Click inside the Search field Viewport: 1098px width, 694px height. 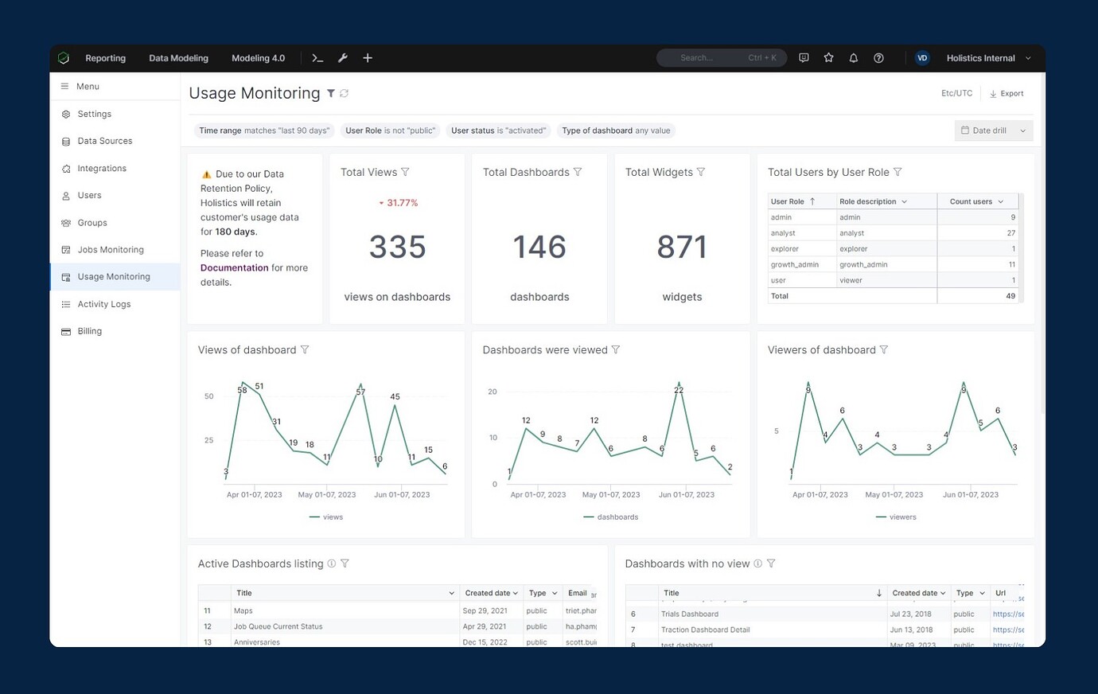(721, 57)
